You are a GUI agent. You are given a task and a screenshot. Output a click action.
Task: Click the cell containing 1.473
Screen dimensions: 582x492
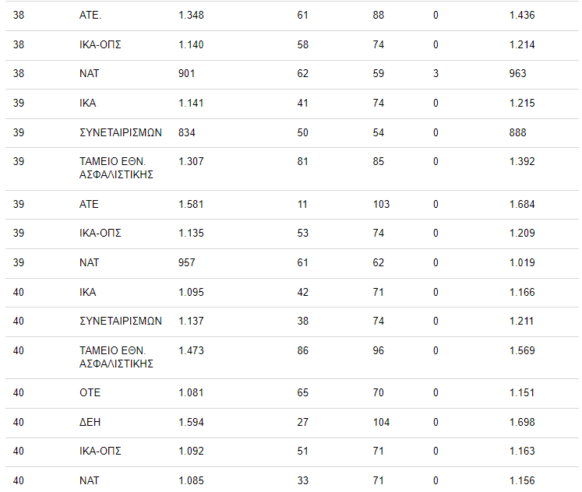click(191, 351)
